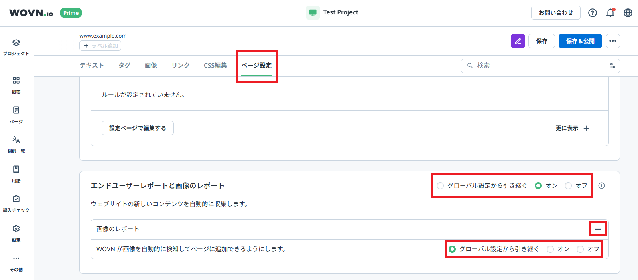Expand with the 更に表示 plus control
Screen dimensions: 638x280
coord(586,128)
